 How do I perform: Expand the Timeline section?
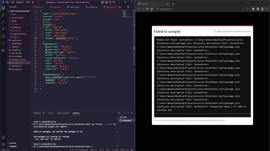click(13, 146)
